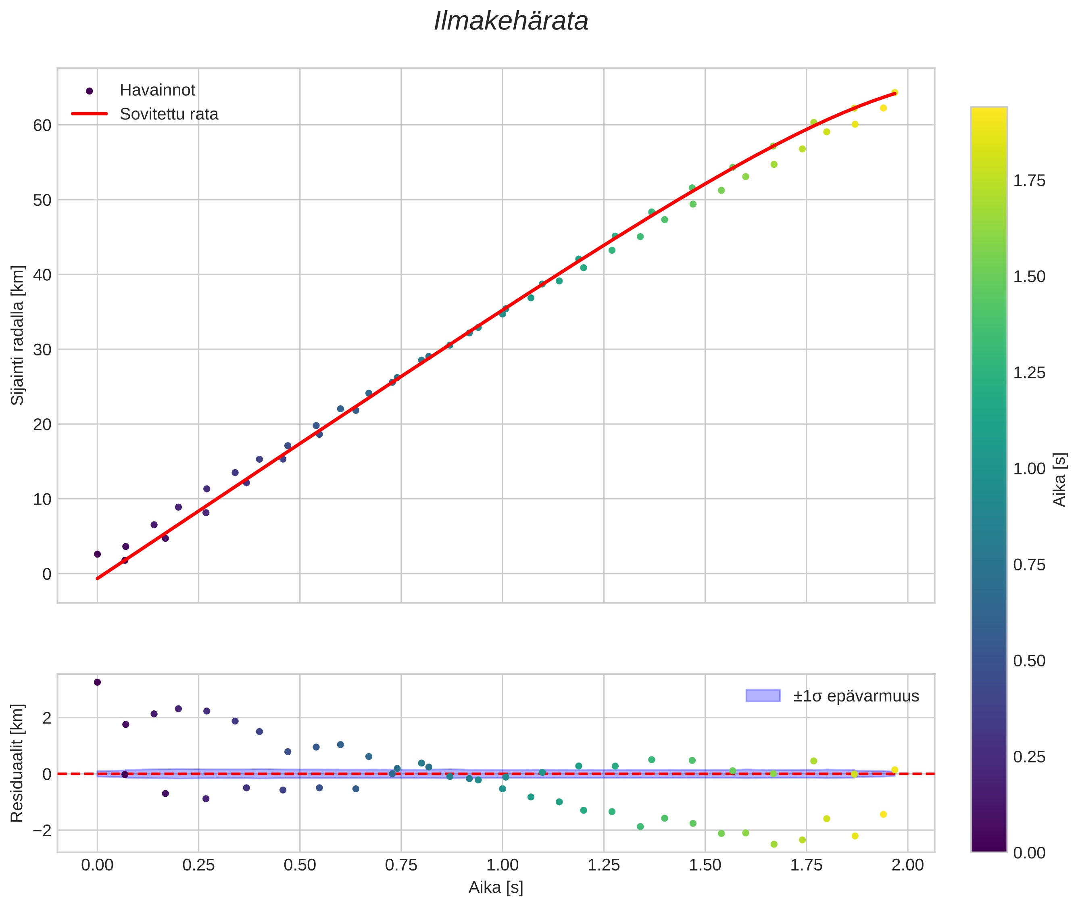Click the ±1σ epävarmuus legend patch
1078x906 pixels.
763,696
